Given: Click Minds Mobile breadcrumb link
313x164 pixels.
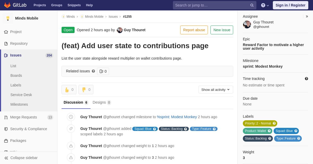Looking at the screenshot, I should pyautogui.click(x=94, y=17).
